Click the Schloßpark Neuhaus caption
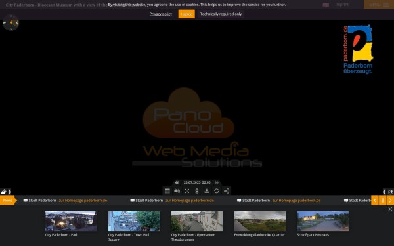Screen dimensions: 394x246 pyautogui.click(x=313, y=235)
